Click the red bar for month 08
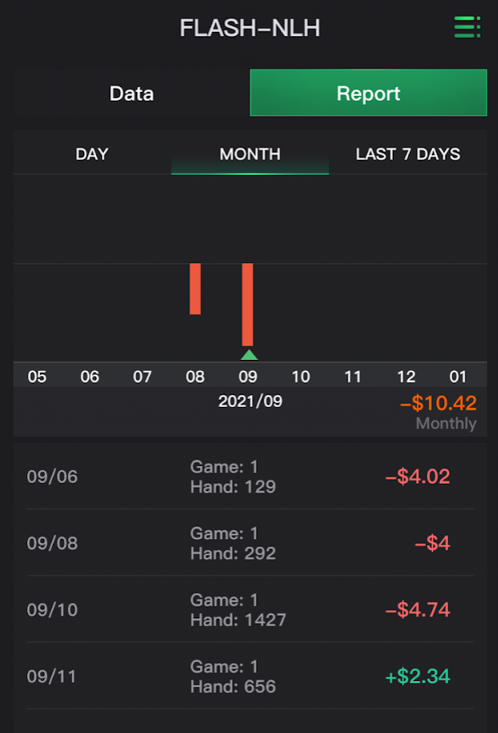The image size is (498, 733). click(x=195, y=289)
